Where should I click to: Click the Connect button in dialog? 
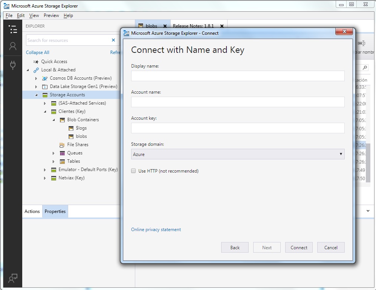(x=299, y=247)
